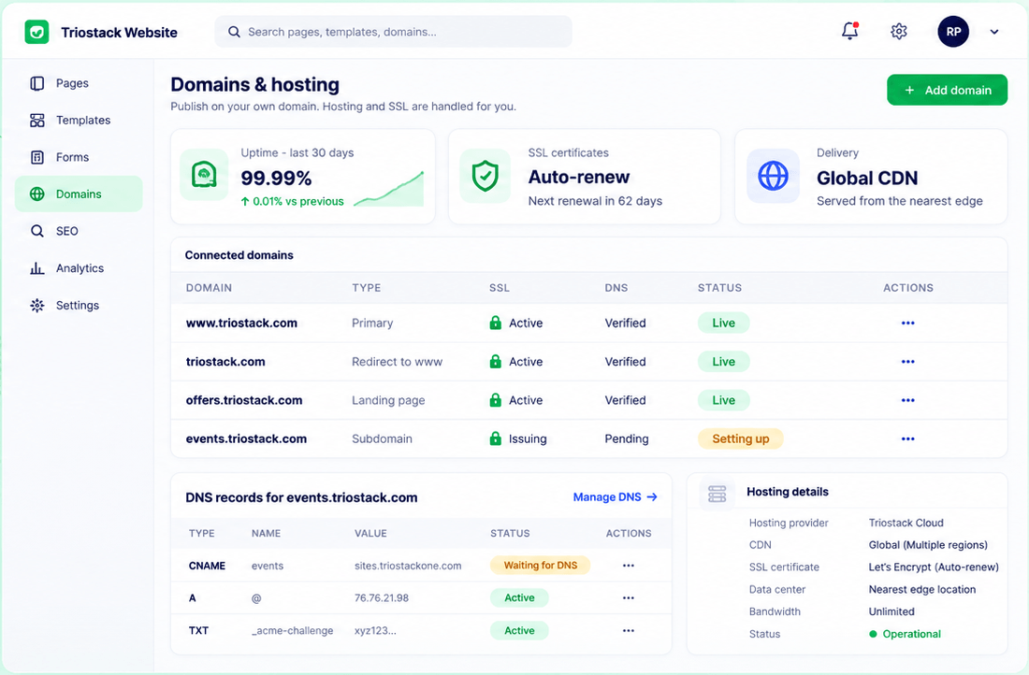
Task: Click the SSL lock icon for www.triostack.com
Action: click(496, 323)
